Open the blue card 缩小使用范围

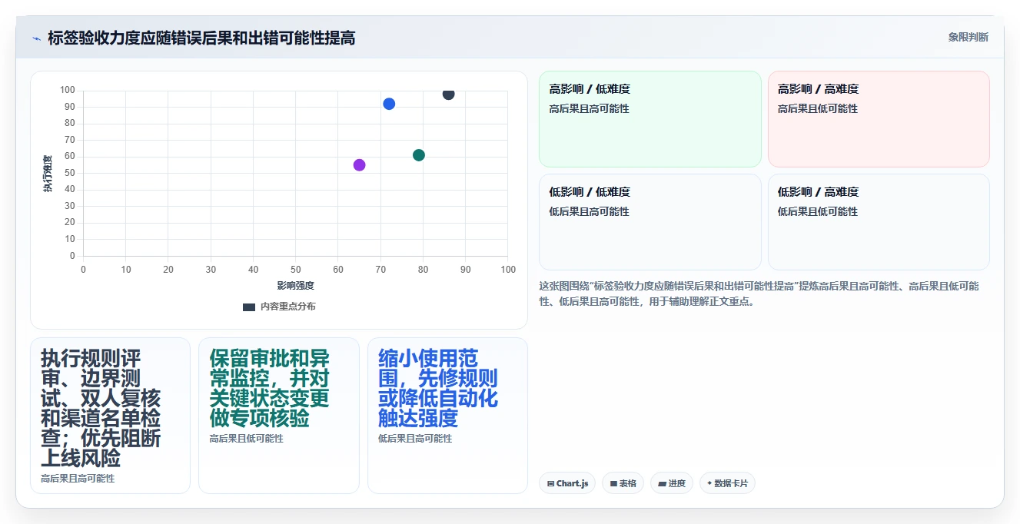pyautogui.click(x=447, y=416)
